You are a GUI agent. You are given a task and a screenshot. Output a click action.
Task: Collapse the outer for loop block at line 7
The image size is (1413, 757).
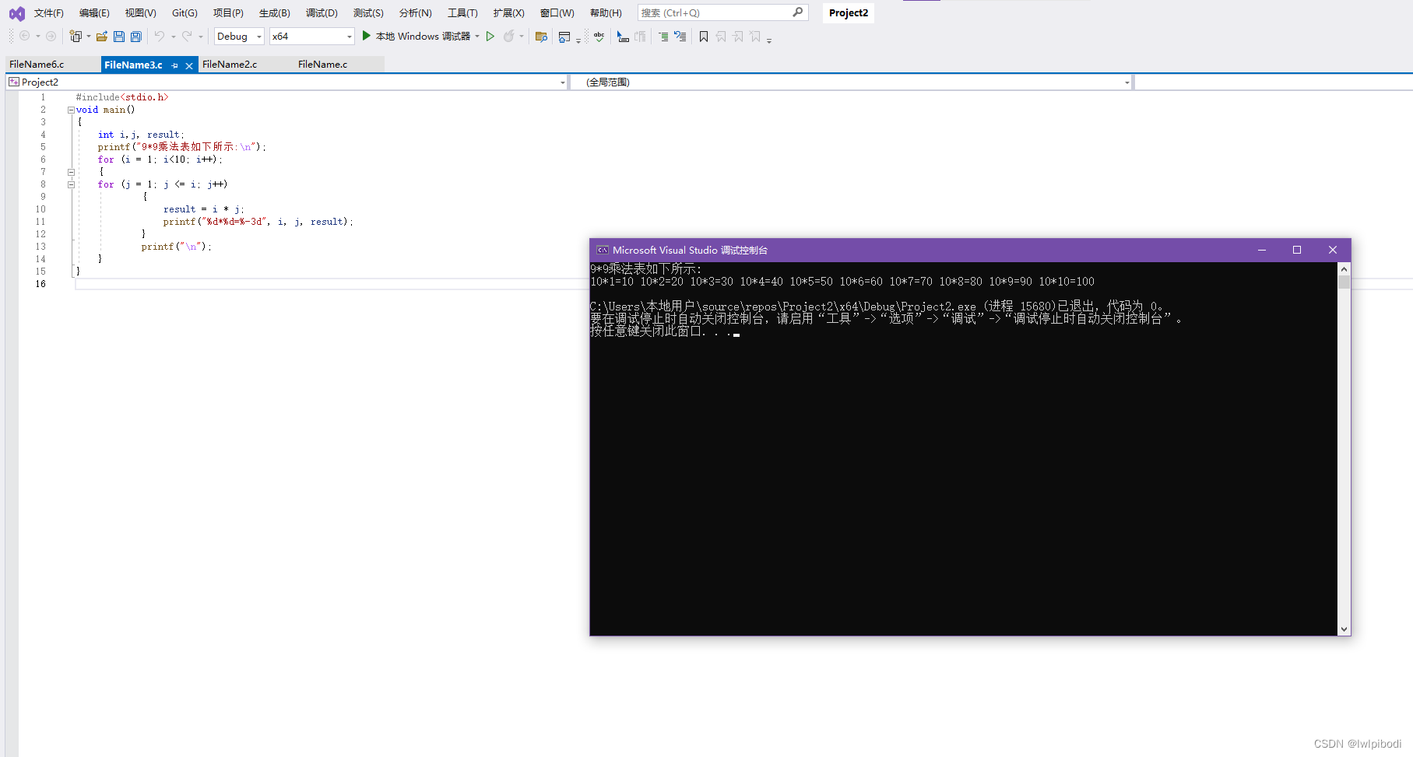point(71,172)
